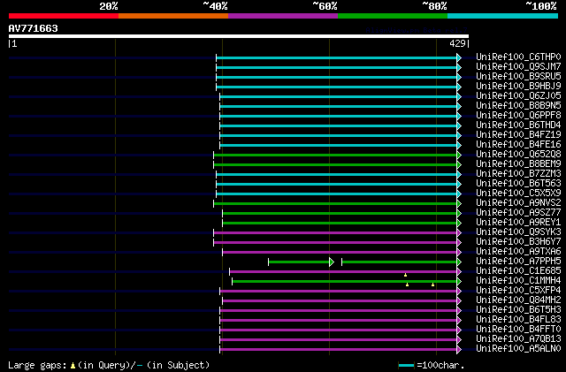566x372 pixels.
Task: Select the UniRef100_Q9SYK3 label
Action: click(519, 232)
